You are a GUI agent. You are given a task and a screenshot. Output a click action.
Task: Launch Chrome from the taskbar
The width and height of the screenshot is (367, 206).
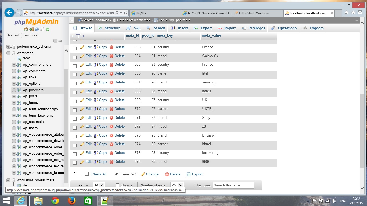[55, 200]
